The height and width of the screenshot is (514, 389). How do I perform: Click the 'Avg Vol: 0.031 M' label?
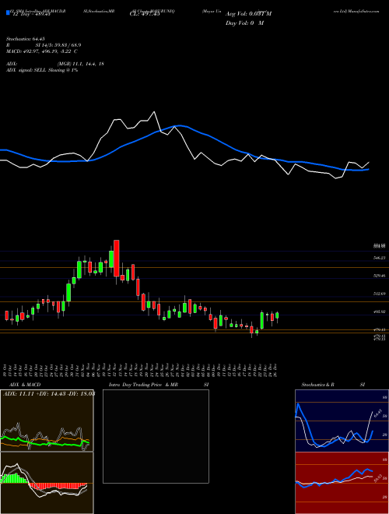tap(248, 14)
